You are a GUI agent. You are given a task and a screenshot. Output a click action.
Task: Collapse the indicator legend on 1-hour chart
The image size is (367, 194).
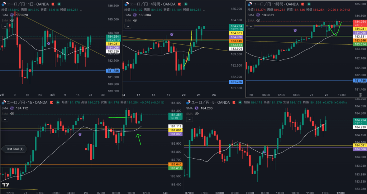click(x=251, y=26)
